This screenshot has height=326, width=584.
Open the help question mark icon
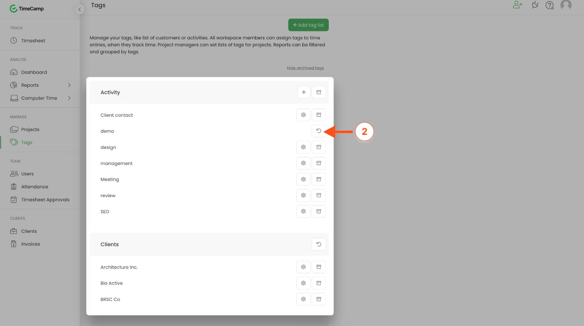coord(549,5)
